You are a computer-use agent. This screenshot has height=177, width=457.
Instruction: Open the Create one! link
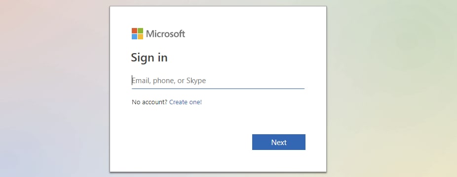[x=186, y=102]
